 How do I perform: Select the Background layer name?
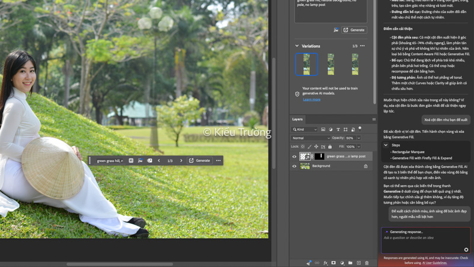click(321, 166)
